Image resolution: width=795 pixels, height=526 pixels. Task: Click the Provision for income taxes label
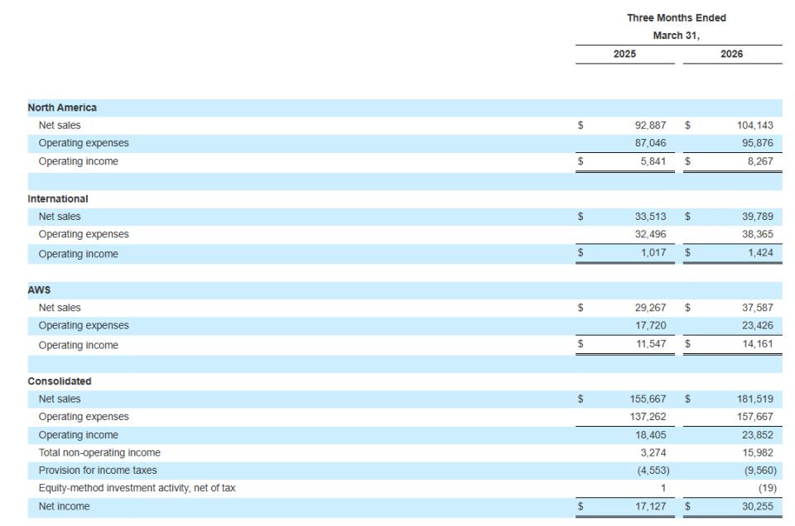pyautogui.click(x=98, y=470)
